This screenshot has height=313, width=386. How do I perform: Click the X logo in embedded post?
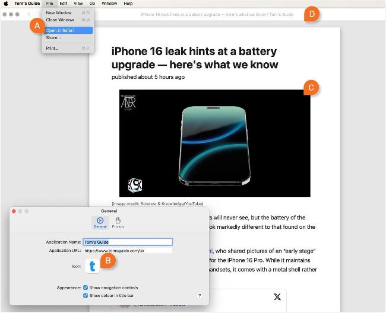point(277,296)
